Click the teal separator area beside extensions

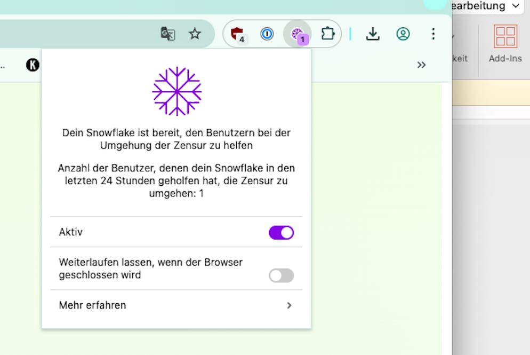coord(350,34)
